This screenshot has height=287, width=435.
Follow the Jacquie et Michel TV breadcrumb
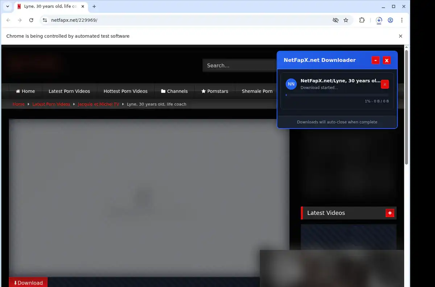tap(98, 104)
